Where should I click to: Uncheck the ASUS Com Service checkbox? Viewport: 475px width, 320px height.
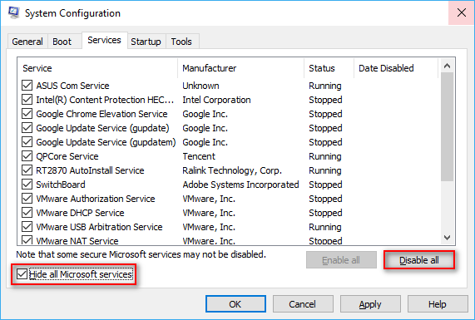27,86
